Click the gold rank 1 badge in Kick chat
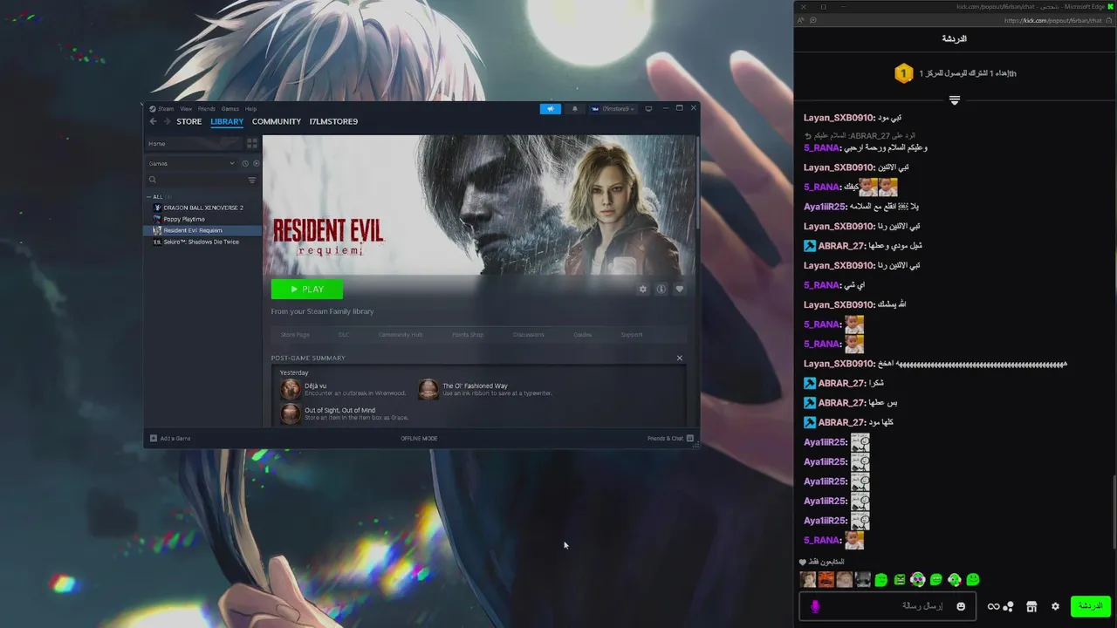Image resolution: width=1117 pixels, height=628 pixels. 903,73
